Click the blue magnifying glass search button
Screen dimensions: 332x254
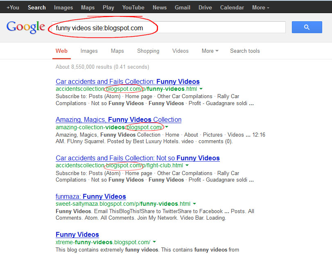point(306,27)
